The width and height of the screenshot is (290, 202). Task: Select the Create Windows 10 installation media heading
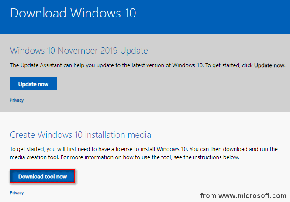tap(80, 134)
